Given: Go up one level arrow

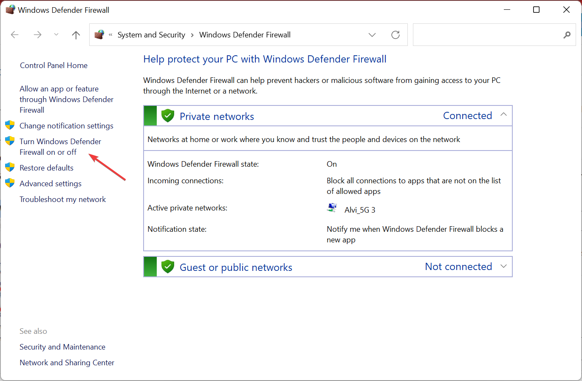Looking at the screenshot, I should click(76, 35).
